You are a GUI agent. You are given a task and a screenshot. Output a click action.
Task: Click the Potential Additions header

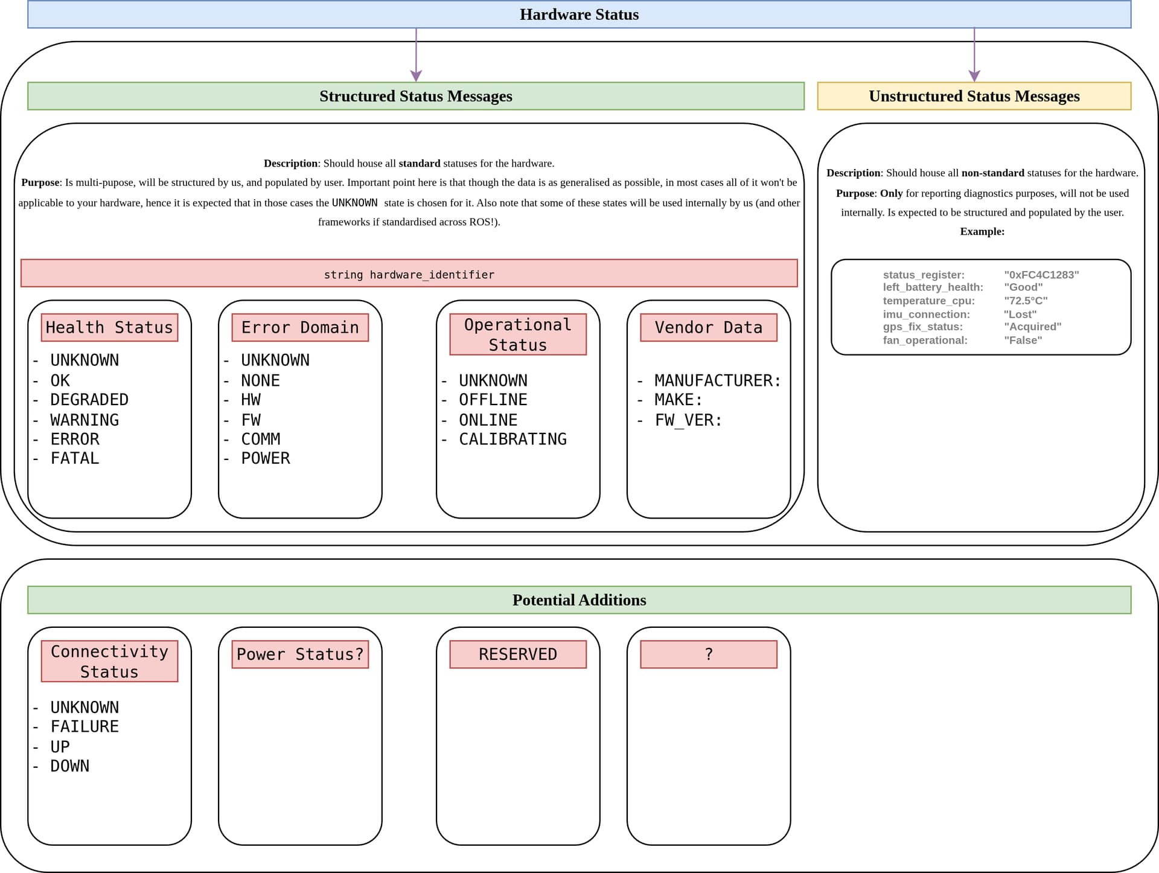[579, 600]
